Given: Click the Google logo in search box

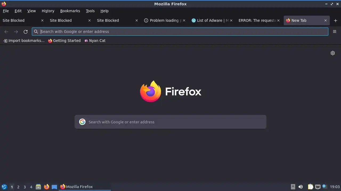Looking at the screenshot, I should click(x=82, y=122).
